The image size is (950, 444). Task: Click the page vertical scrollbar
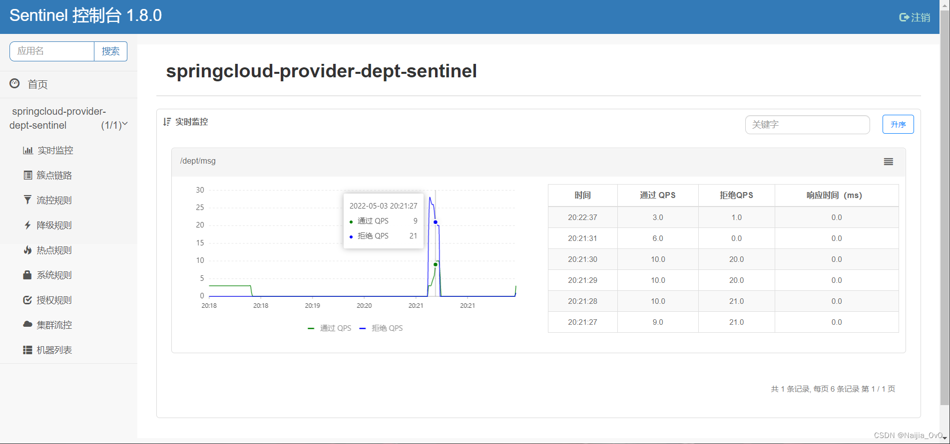[x=945, y=207]
